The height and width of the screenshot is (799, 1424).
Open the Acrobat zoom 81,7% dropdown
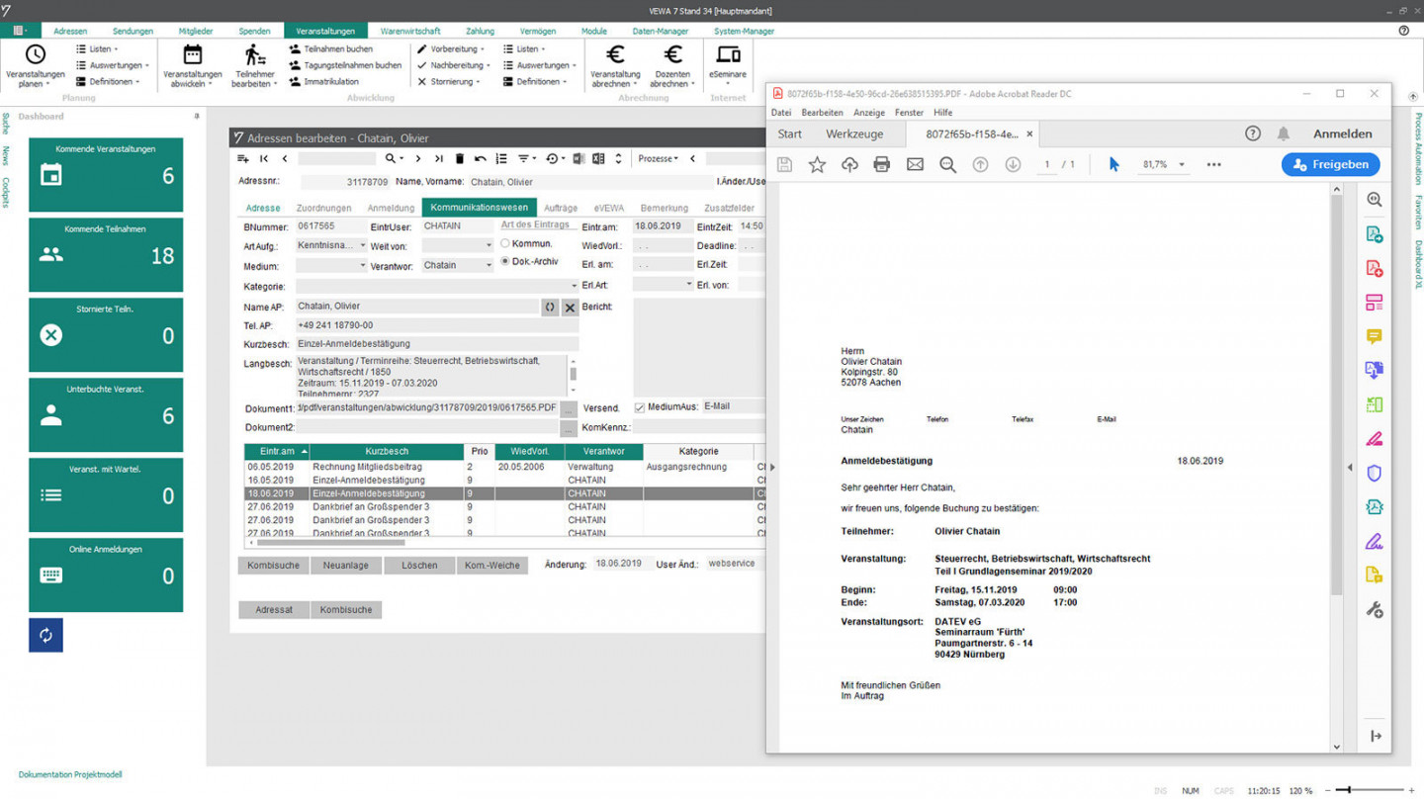pos(1181,165)
